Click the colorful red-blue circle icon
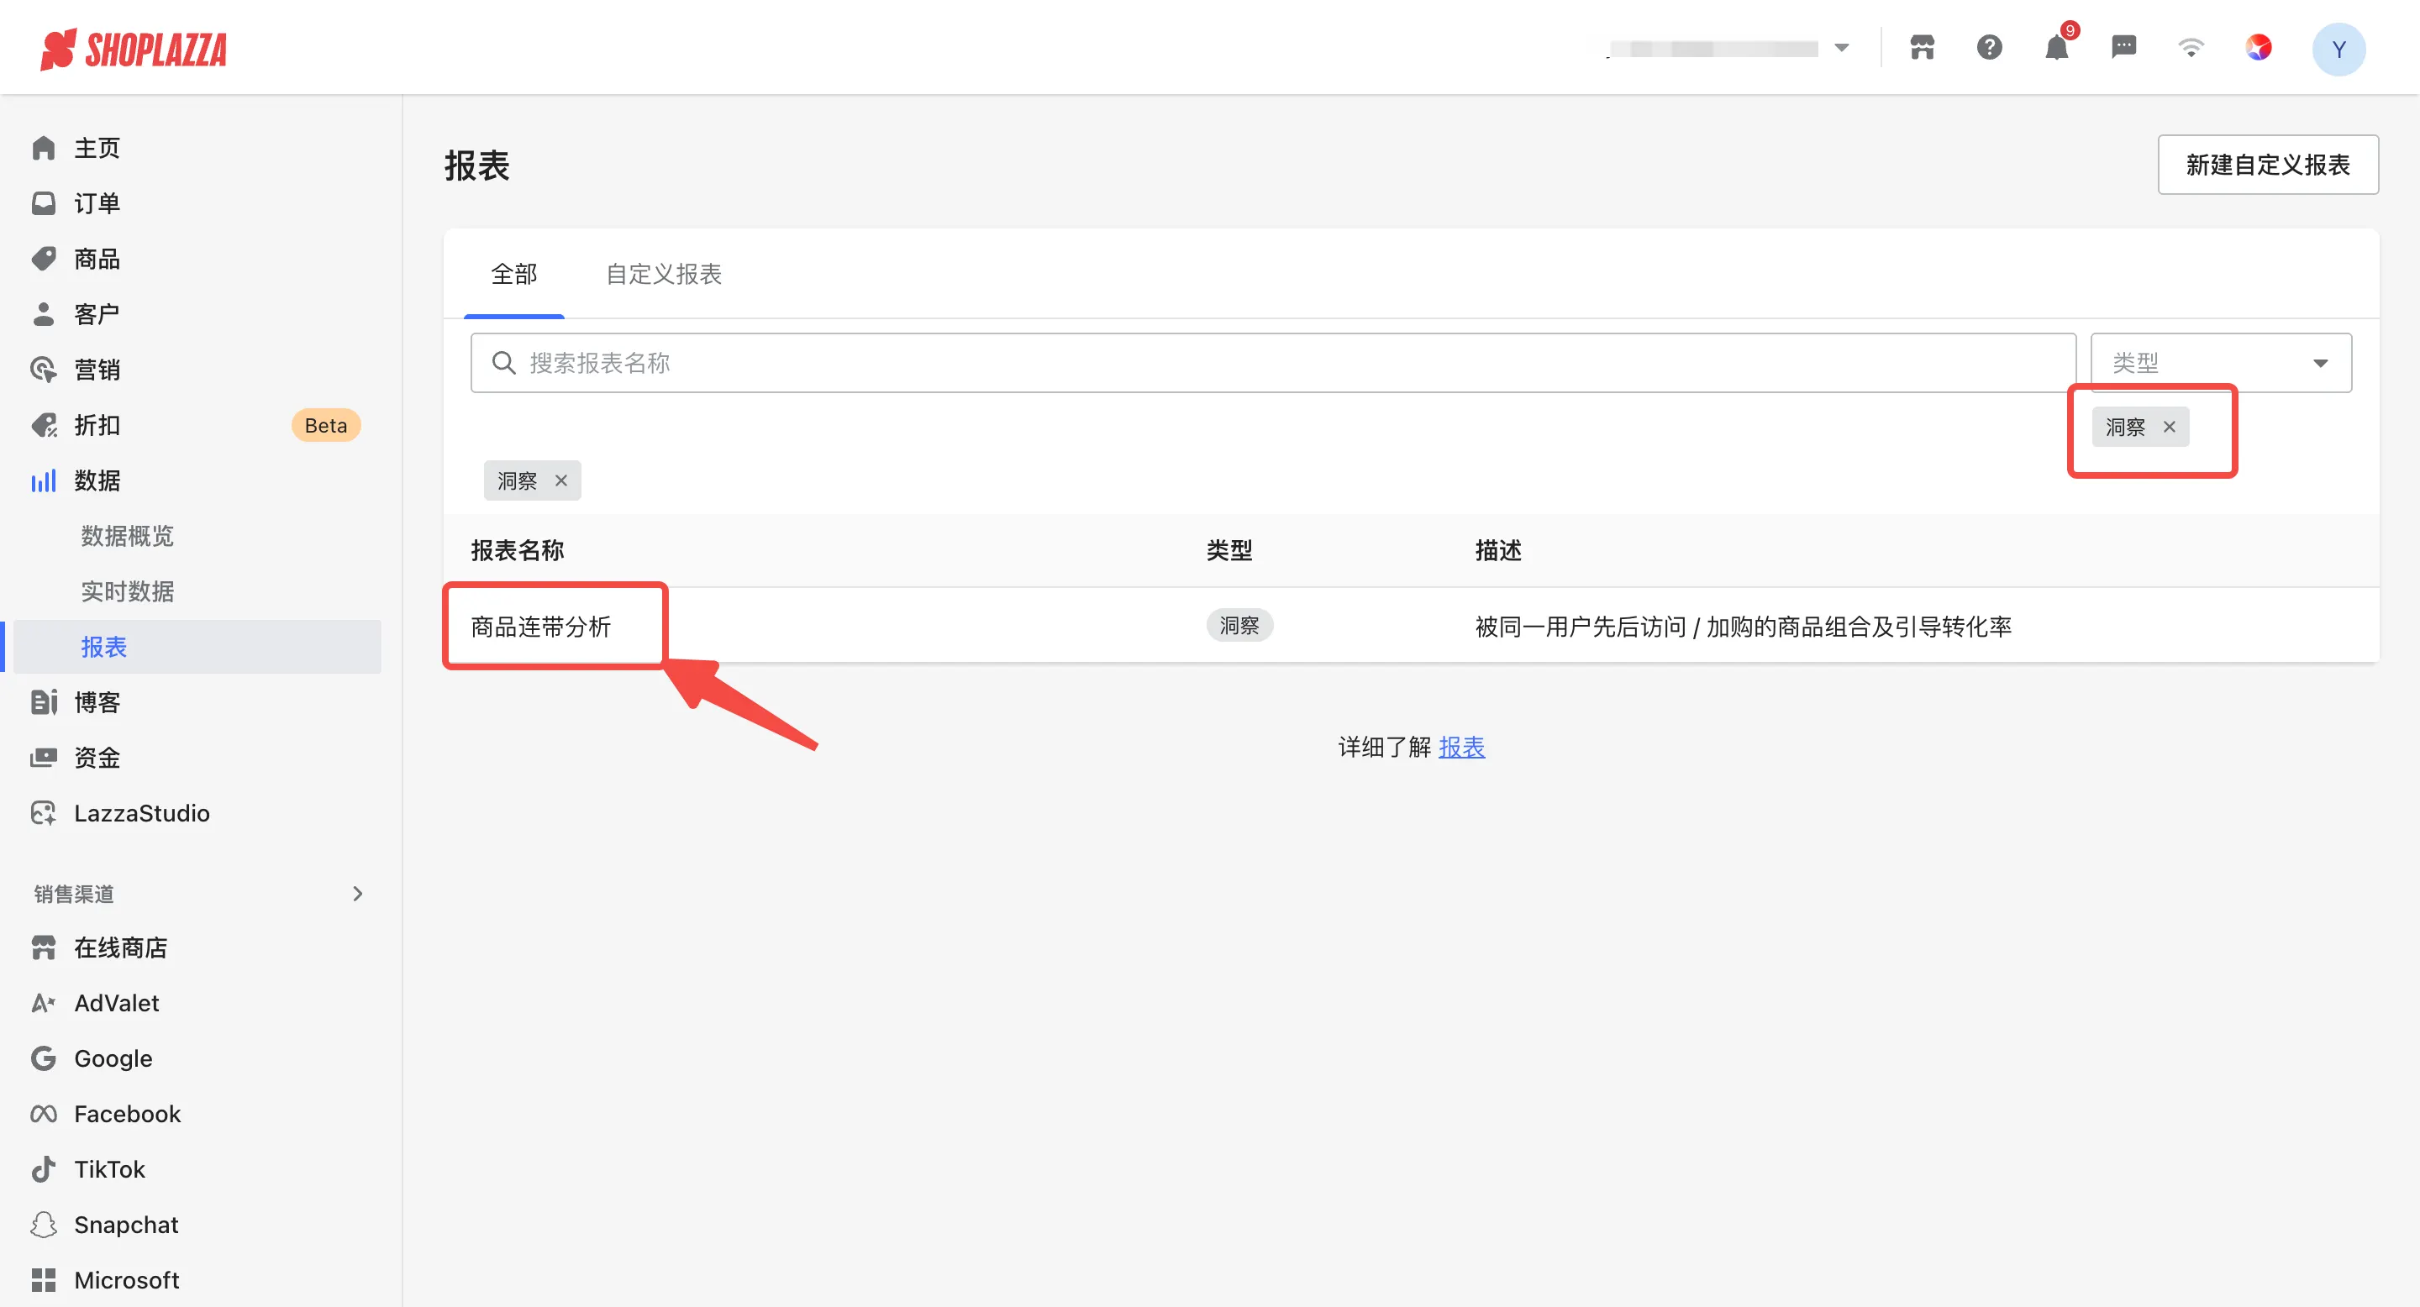This screenshot has width=2420, height=1307. click(2259, 48)
